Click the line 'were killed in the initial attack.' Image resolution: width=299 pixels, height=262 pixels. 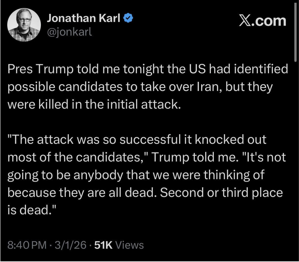coord(94,105)
